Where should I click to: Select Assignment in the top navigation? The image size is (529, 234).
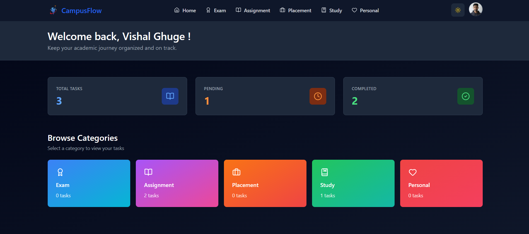253,11
